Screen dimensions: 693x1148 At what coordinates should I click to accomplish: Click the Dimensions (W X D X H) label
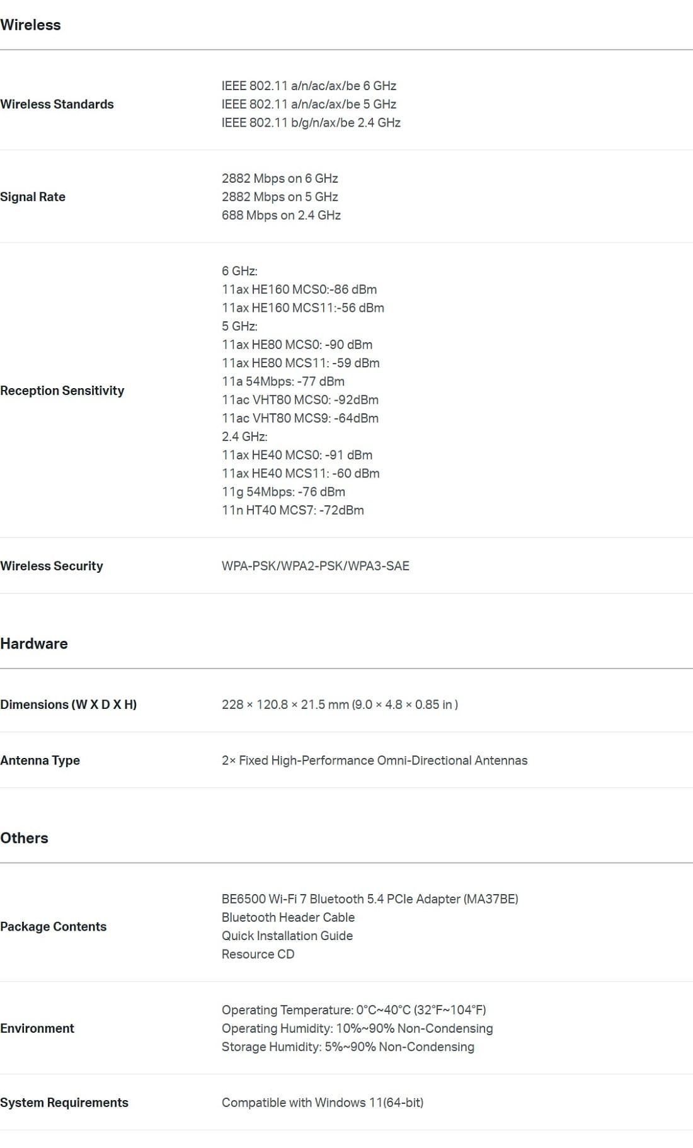[x=69, y=704]
